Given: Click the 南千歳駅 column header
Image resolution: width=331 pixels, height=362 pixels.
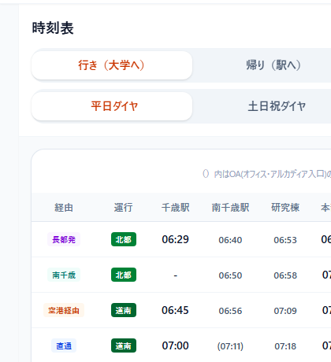Looking at the screenshot, I should coord(230,208).
